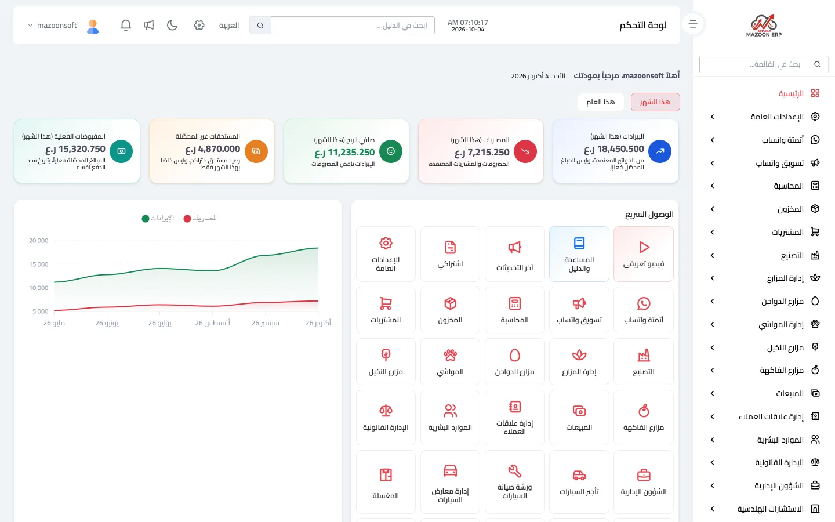This screenshot has width=835, height=522.
Task: Open الإدارة القانونية quick access tile
Action: coord(386,418)
